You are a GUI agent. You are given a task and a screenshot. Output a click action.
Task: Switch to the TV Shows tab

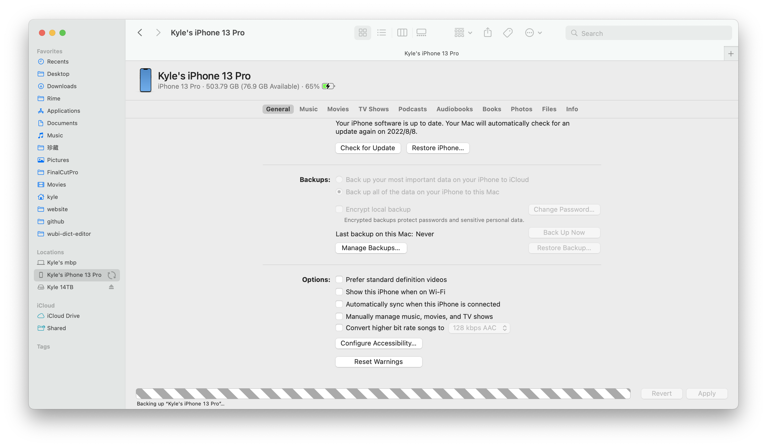tap(374, 109)
